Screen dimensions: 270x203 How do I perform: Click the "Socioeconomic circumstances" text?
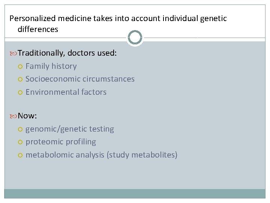pos(80,79)
